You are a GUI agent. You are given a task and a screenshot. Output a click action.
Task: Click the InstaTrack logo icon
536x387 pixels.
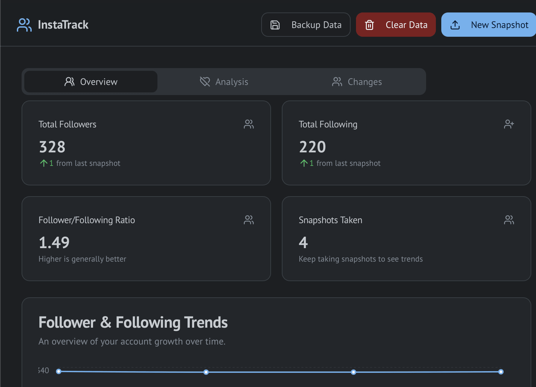coord(24,25)
